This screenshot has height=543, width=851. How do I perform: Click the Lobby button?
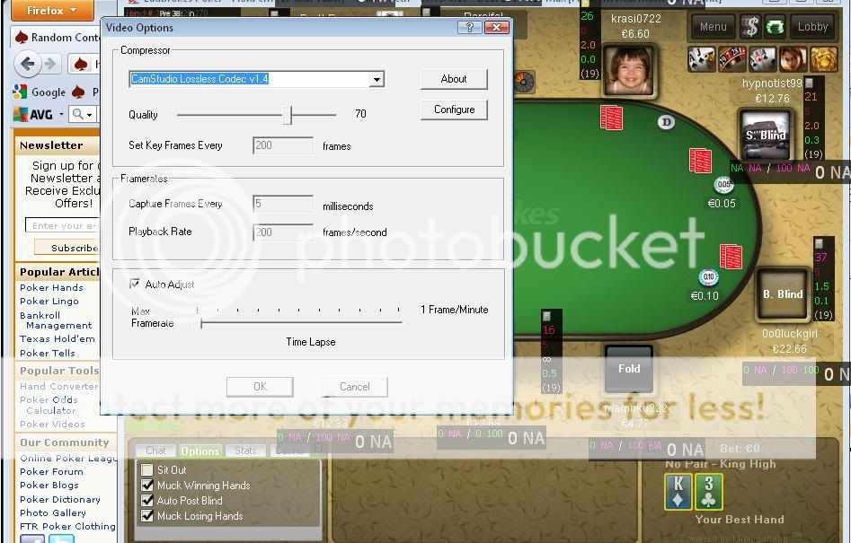[x=812, y=27]
